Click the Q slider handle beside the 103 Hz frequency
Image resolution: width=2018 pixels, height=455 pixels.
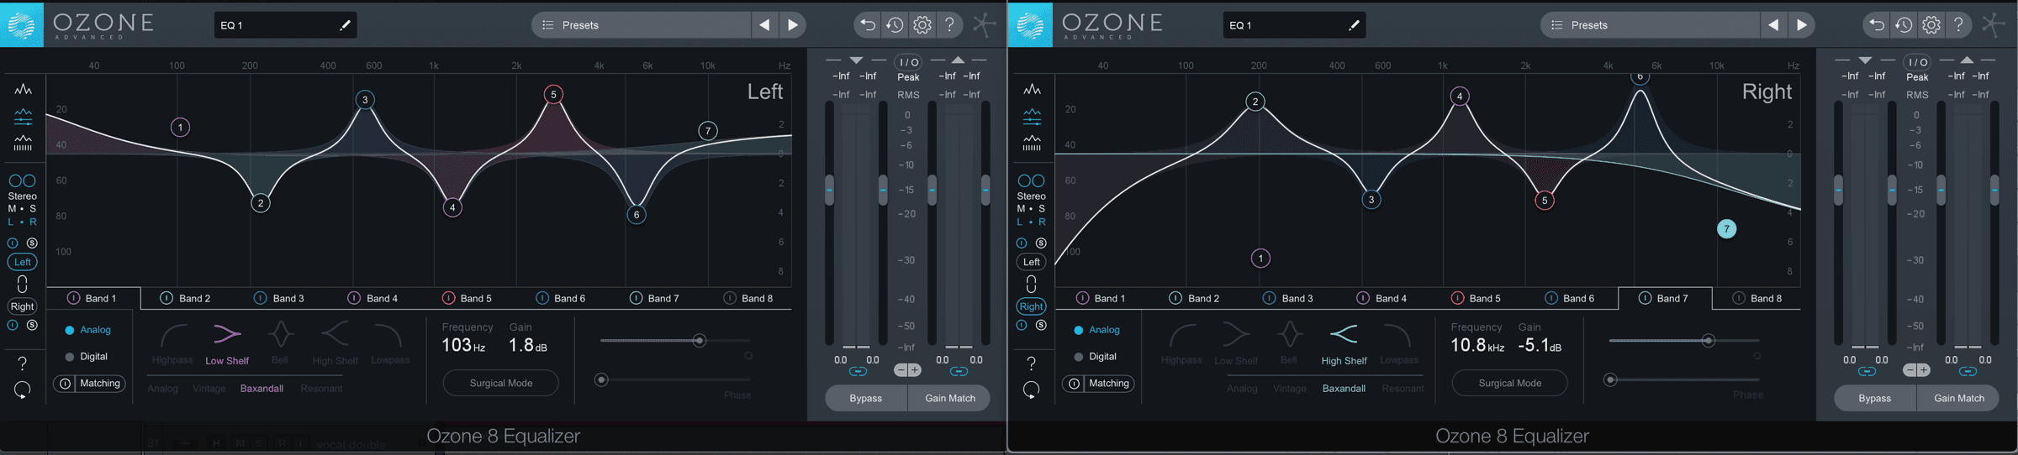[699, 341]
